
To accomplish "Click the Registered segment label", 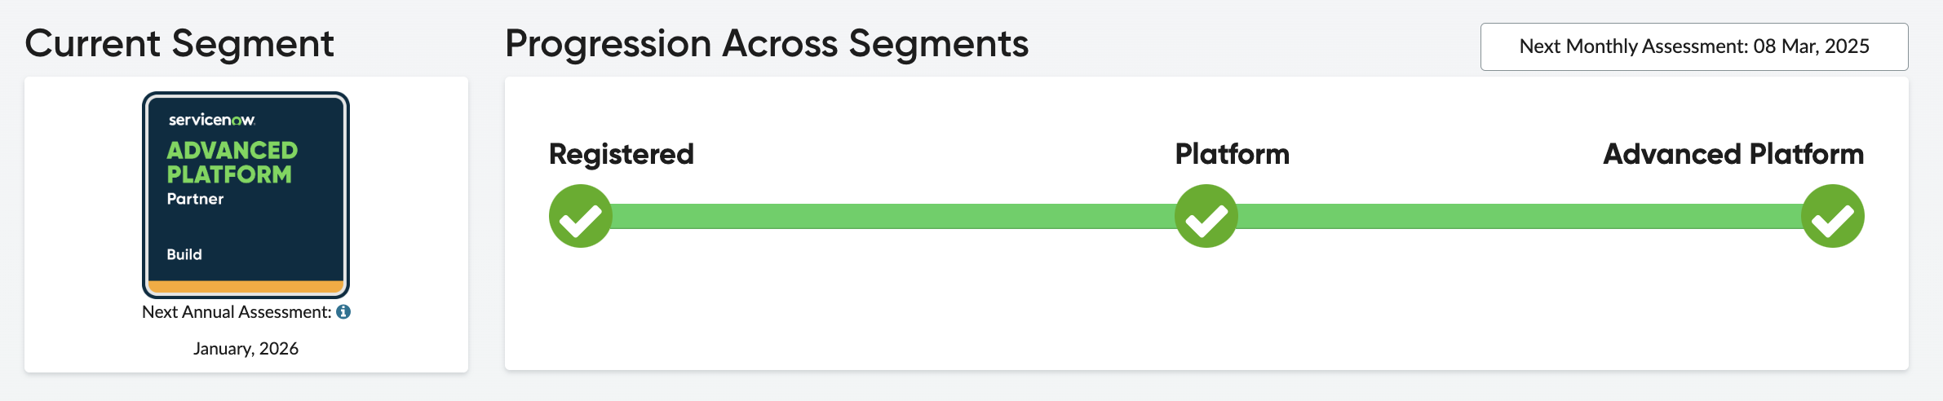I will (621, 154).
